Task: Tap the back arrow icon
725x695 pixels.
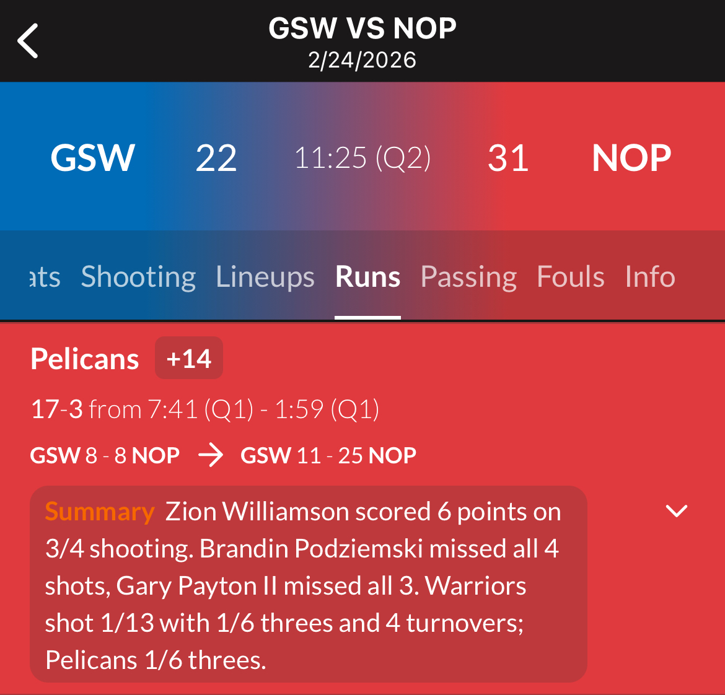Action: (28, 41)
